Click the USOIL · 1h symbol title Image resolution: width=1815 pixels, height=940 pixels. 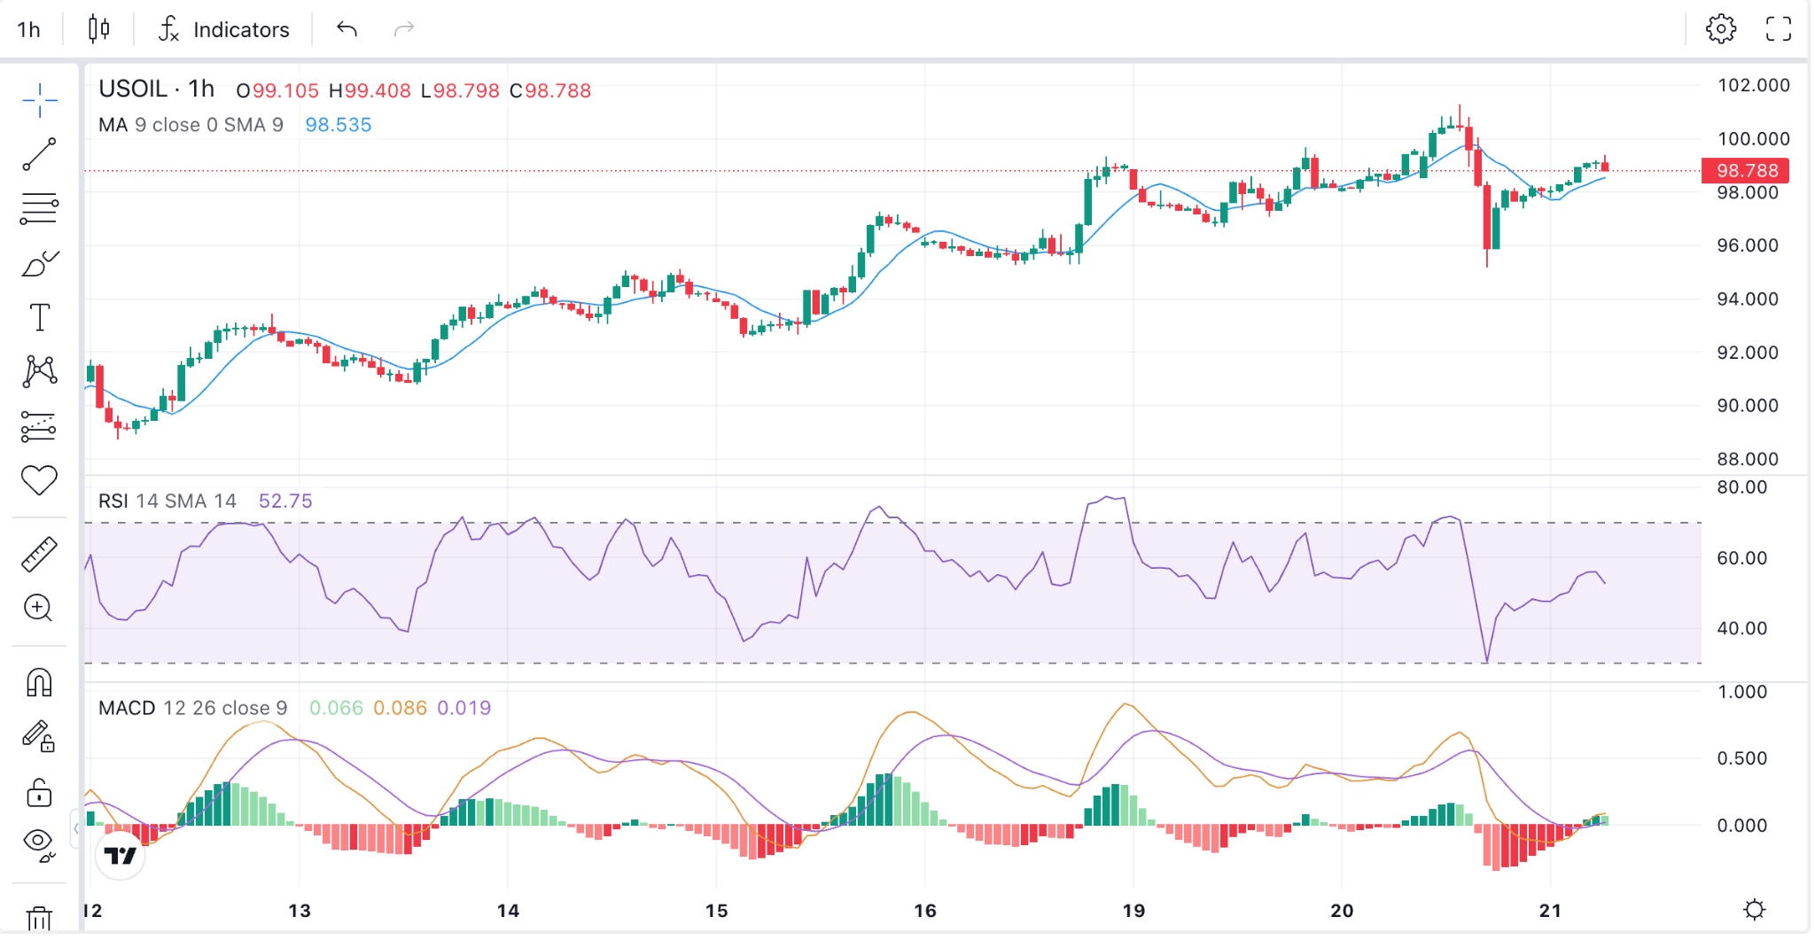tap(157, 89)
